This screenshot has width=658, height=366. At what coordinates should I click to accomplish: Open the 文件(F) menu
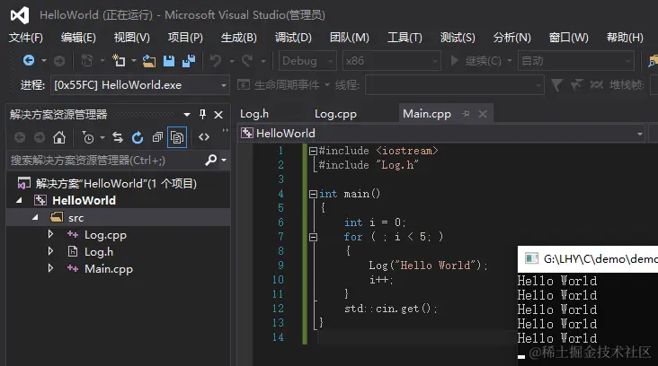[26, 38]
